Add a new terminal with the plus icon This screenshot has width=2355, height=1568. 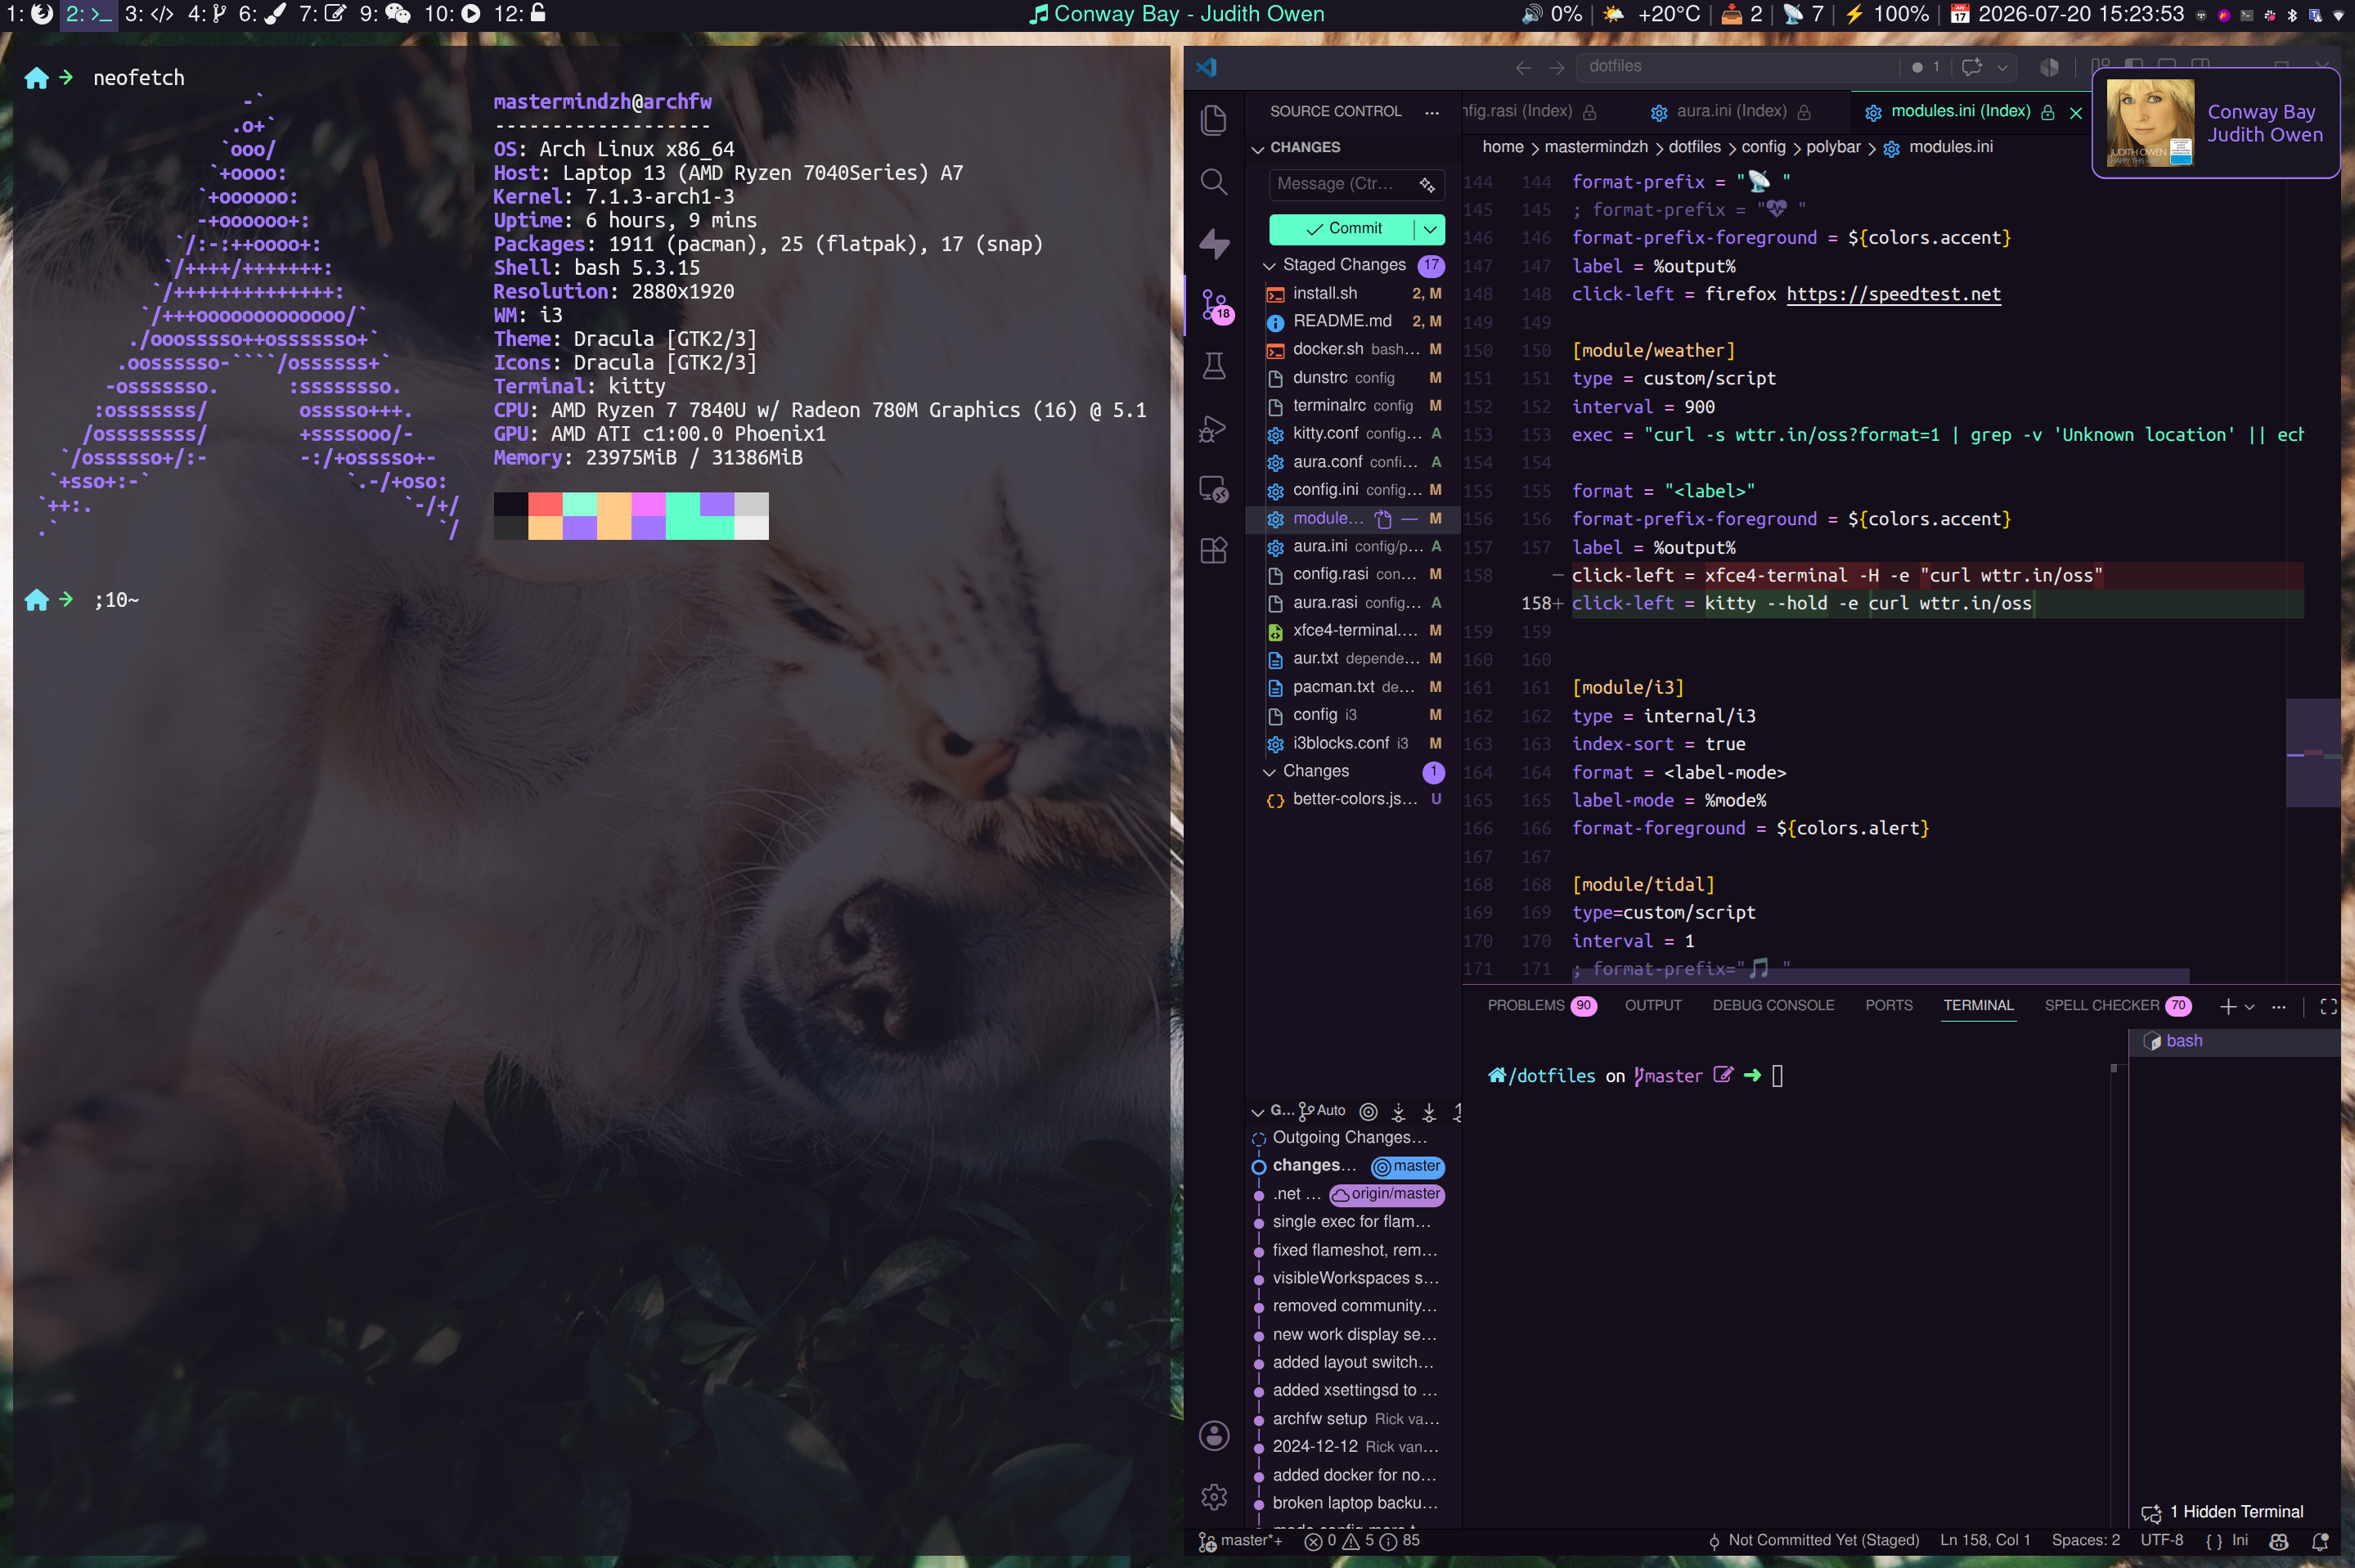(x=2227, y=1006)
